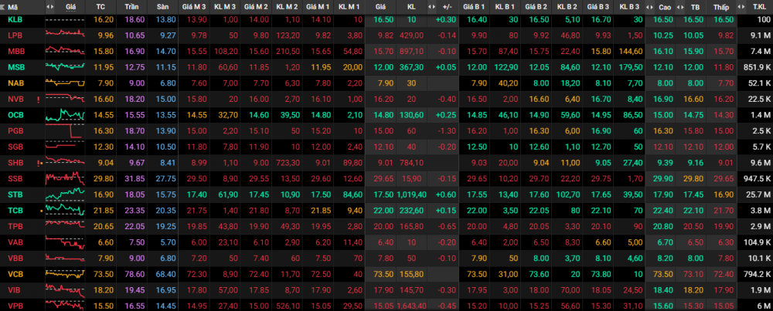Select the NAB stock code
773x311 pixels.
(x=15, y=83)
